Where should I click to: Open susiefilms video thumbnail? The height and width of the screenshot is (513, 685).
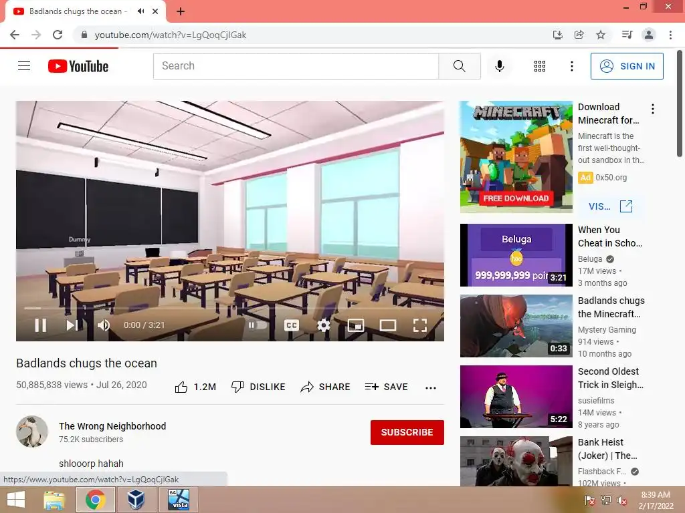coord(516,397)
